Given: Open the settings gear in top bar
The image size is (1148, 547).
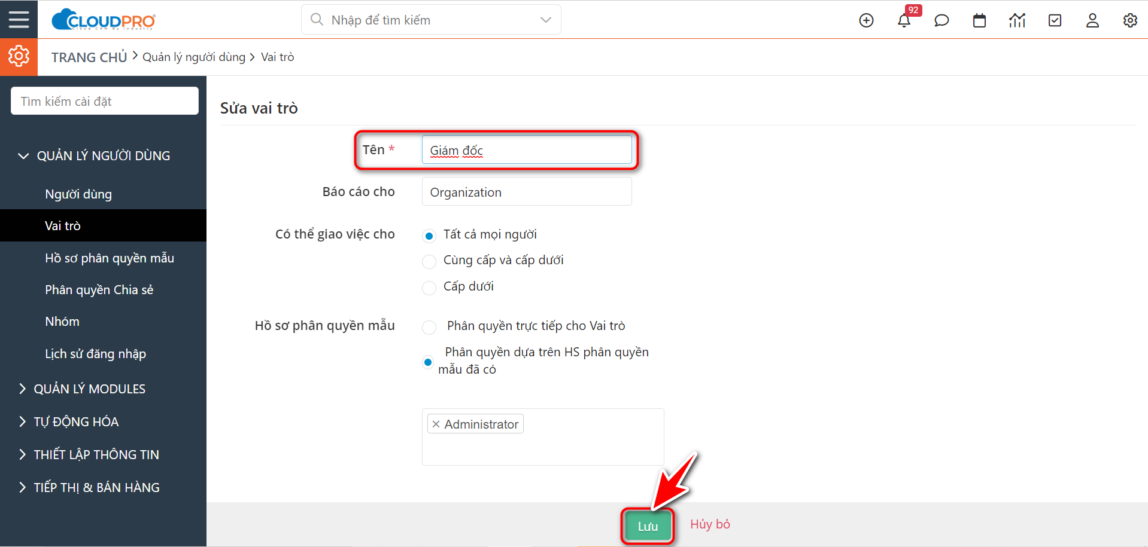Looking at the screenshot, I should [x=1130, y=20].
